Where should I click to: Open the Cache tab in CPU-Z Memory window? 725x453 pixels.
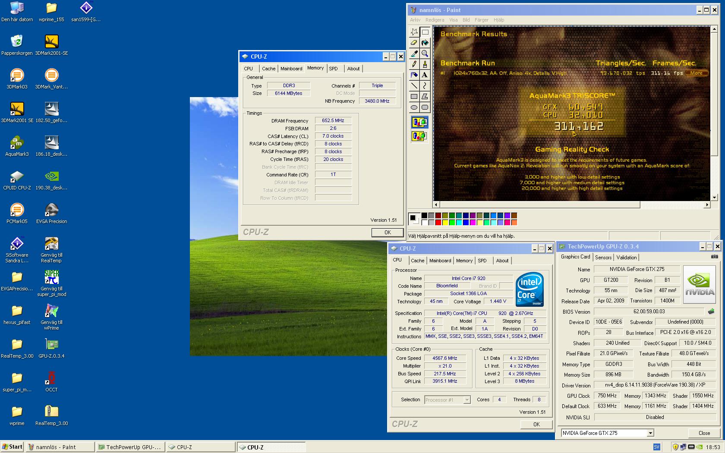tap(268, 69)
